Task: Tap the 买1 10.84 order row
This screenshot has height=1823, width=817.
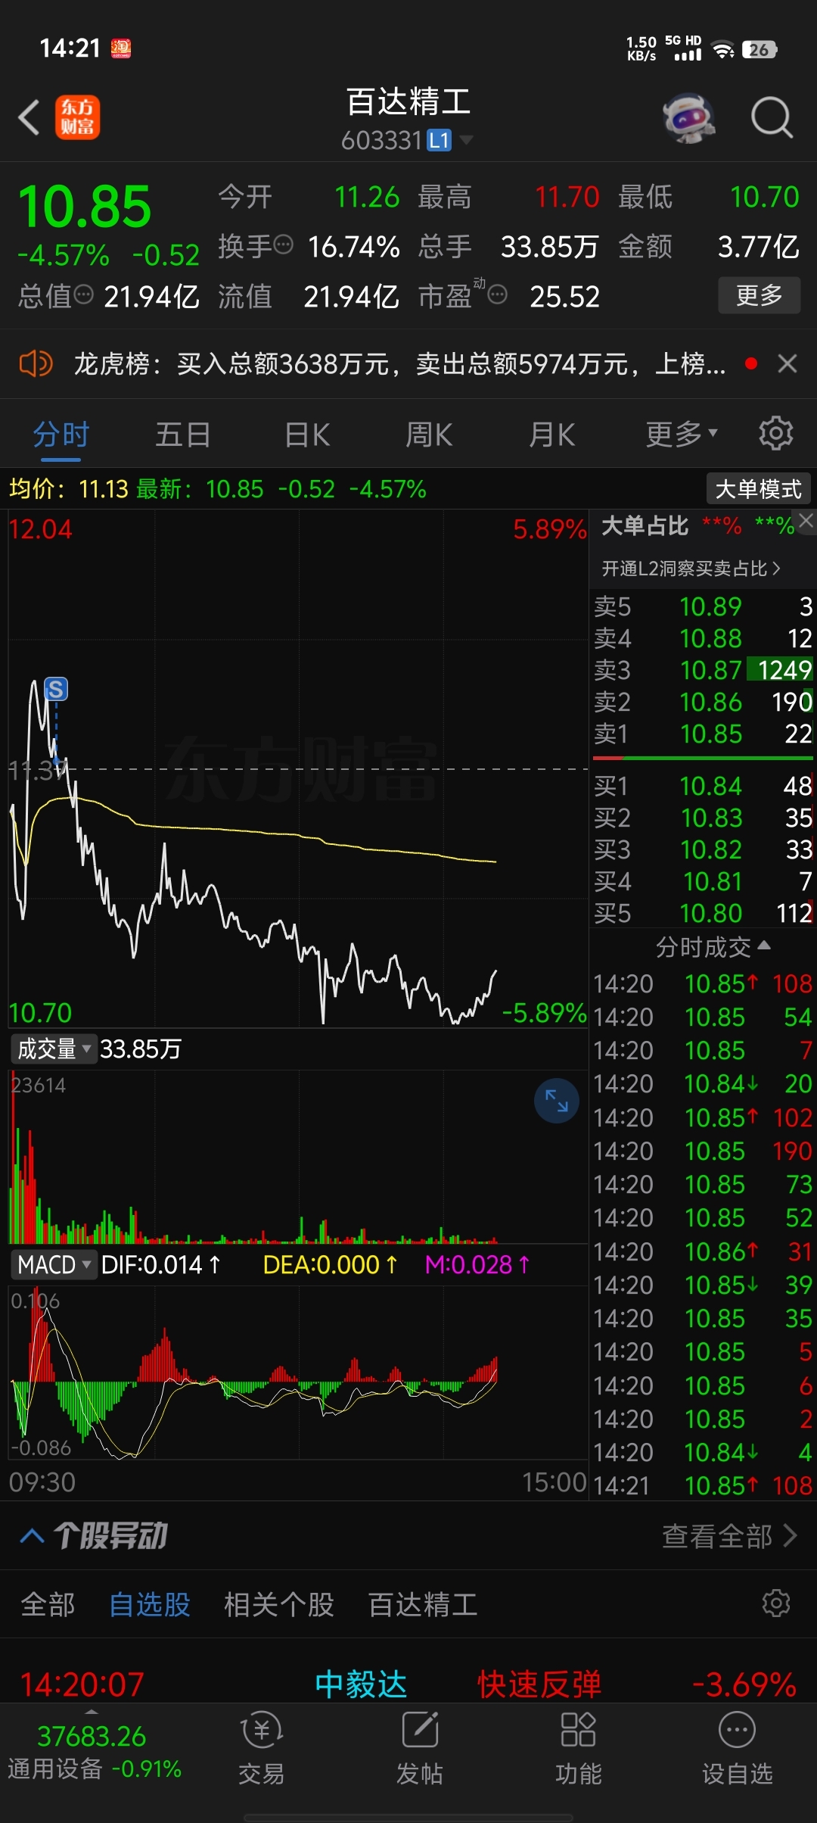Action: 703,786
